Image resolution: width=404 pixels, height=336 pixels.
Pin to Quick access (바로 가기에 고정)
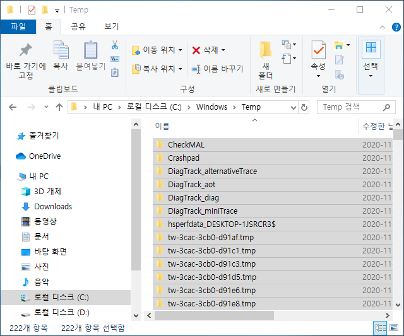26,61
